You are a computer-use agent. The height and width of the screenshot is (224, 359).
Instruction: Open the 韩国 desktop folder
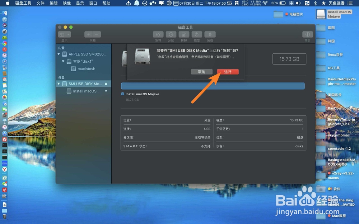(321, 41)
